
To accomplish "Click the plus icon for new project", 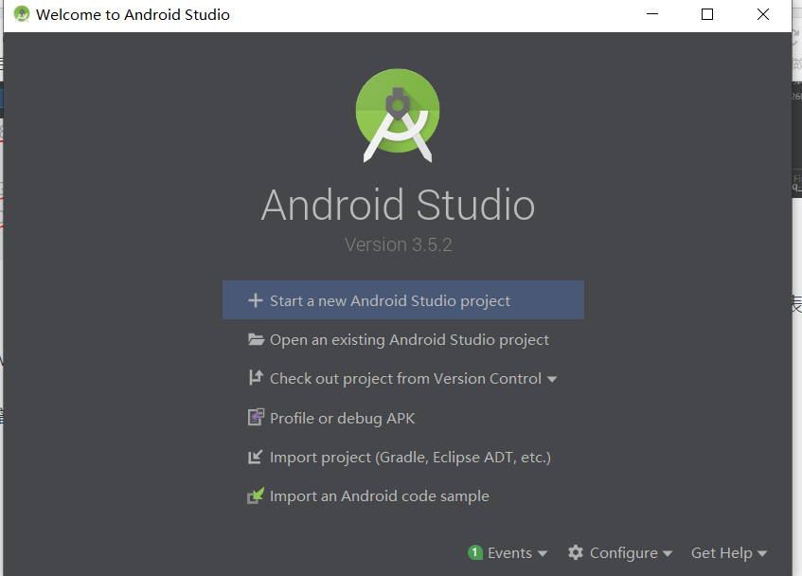I will coord(256,300).
